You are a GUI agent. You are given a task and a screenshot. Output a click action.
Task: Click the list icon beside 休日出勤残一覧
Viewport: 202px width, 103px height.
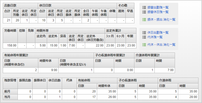coord(144,33)
